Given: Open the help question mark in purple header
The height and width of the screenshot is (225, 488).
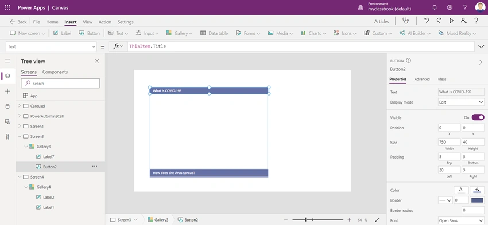Looking at the screenshot, I should point(464,7).
